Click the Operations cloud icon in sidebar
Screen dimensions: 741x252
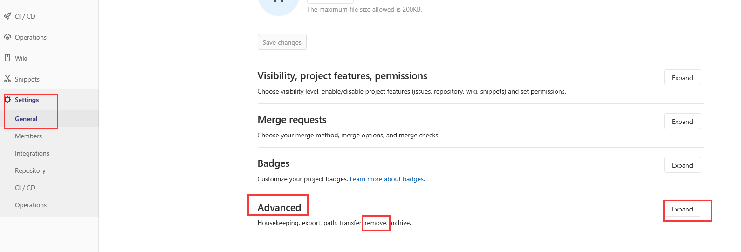(7, 37)
